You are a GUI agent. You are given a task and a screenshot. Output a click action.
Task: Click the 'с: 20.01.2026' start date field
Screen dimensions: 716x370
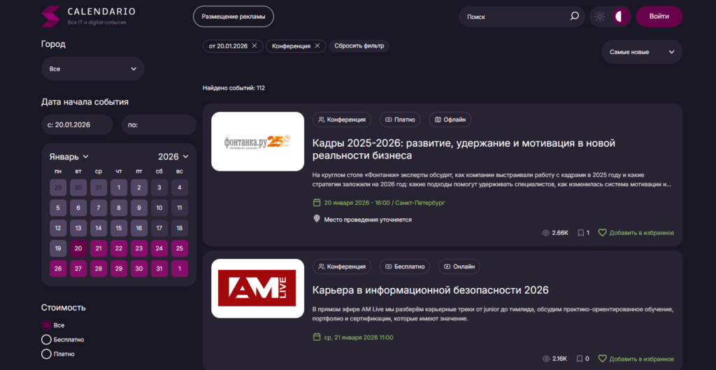(77, 124)
